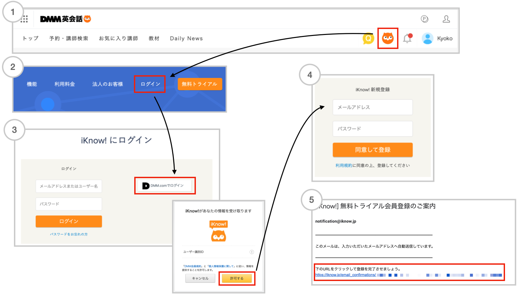This screenshot has width=519, height=295.
Task: Click the パスワード field in 新規登録 form
Action: [372, 129]
